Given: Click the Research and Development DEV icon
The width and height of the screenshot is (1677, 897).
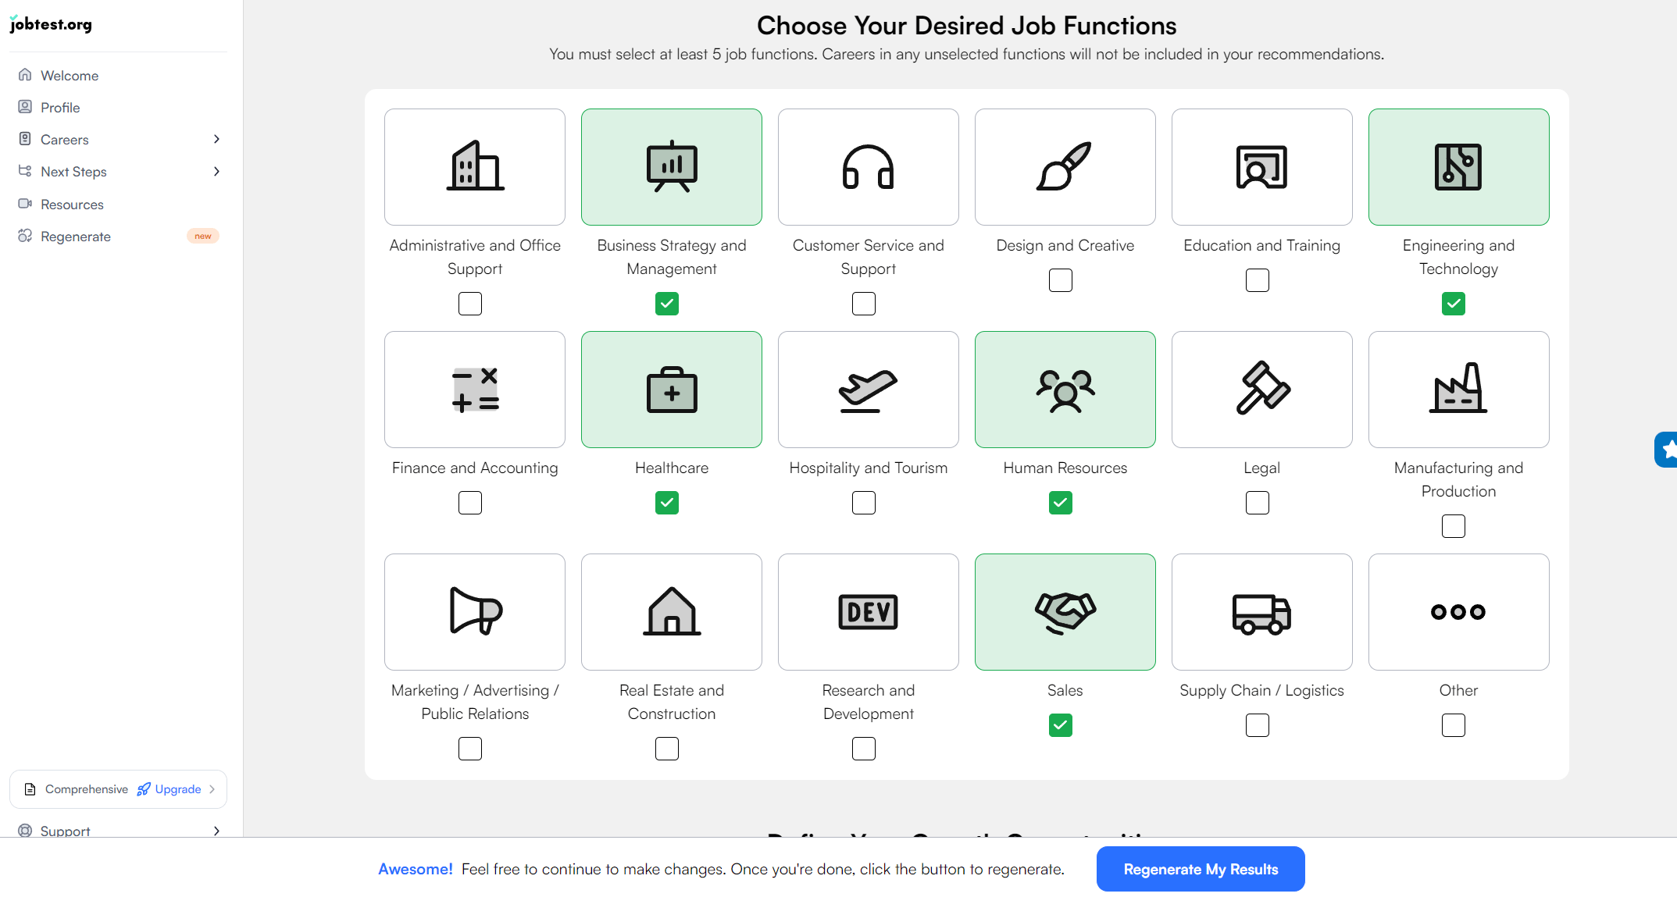Looking at the screenshot, I should click(x=868, y=611).
